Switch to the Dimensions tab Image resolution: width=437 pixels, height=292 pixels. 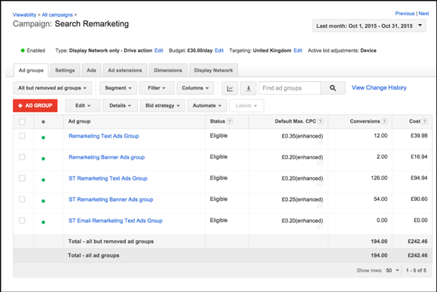pos(168,71)
